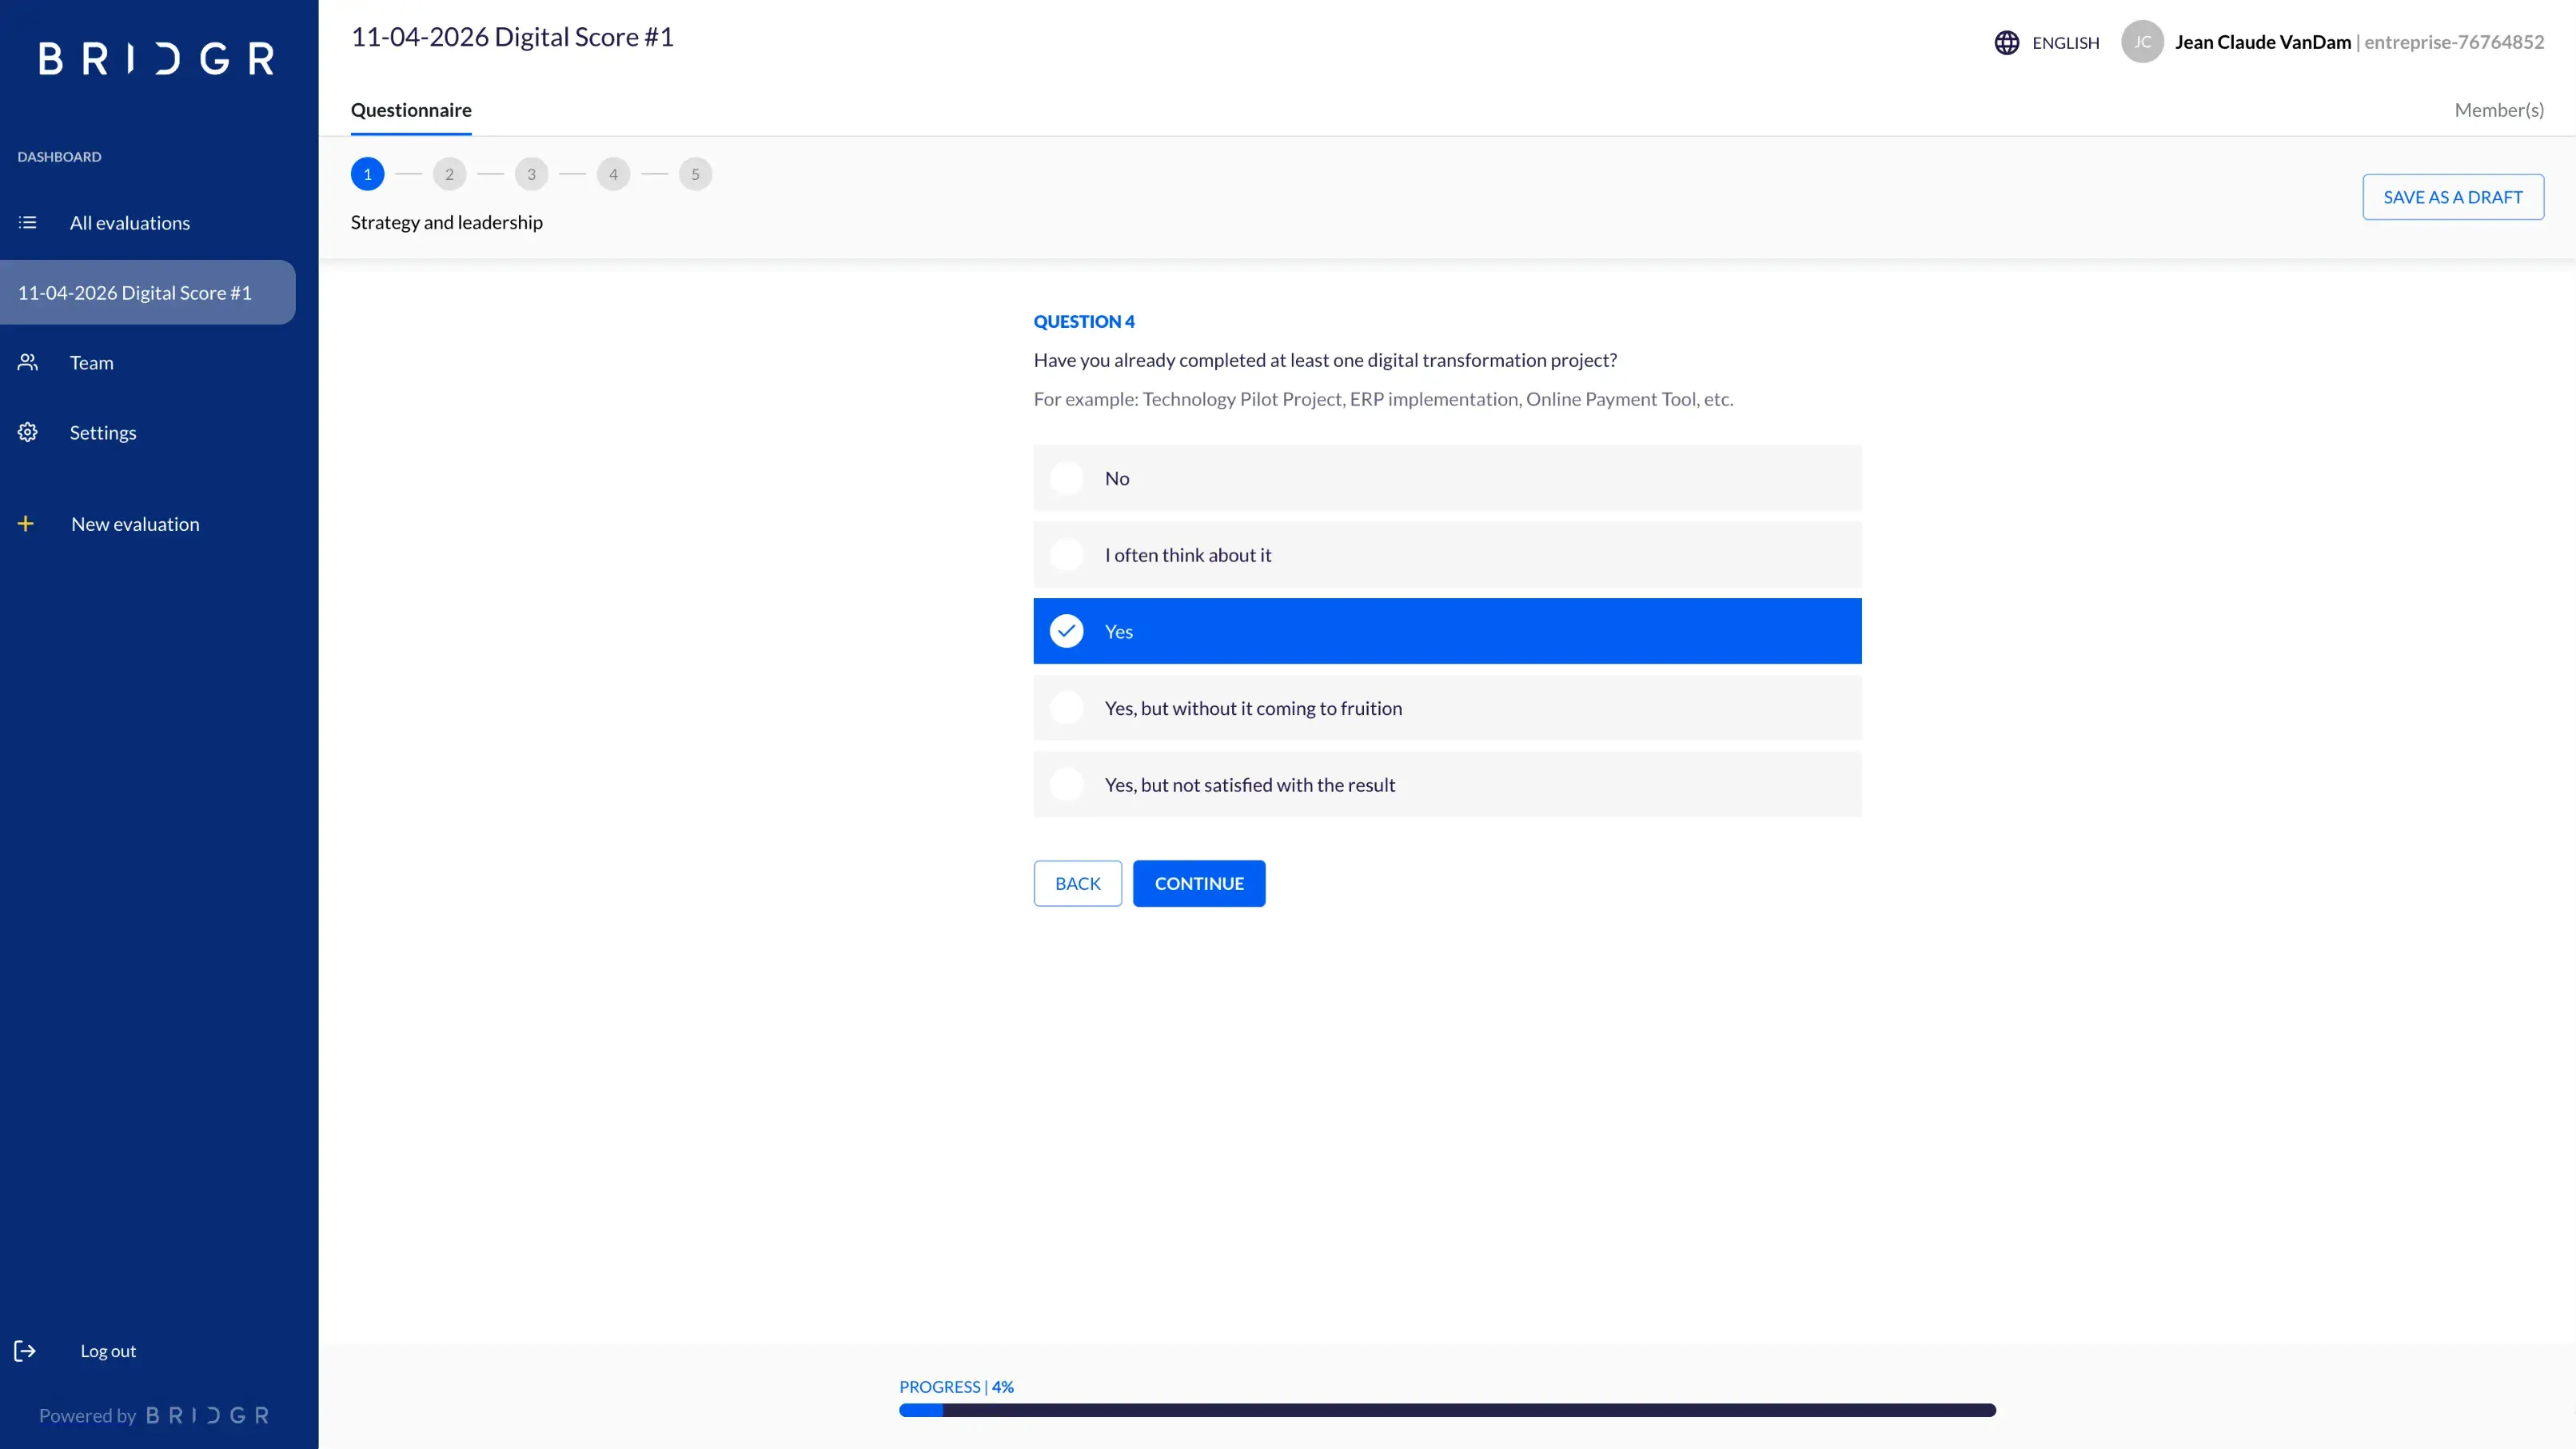2576x1449 pixels.
Task: Select 'Yes, but not satisfied with the result'
Action: 1447,784
